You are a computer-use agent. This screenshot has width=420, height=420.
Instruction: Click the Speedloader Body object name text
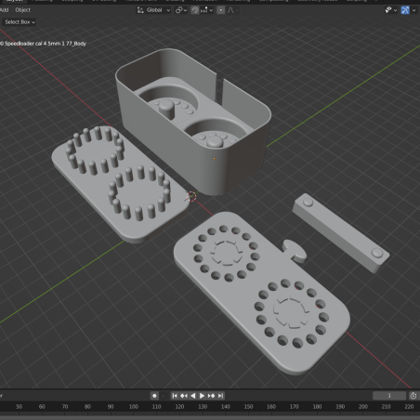(44, 44)
